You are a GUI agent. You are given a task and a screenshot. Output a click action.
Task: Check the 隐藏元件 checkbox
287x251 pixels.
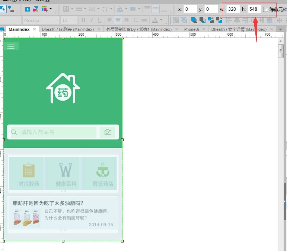[265, 9]
